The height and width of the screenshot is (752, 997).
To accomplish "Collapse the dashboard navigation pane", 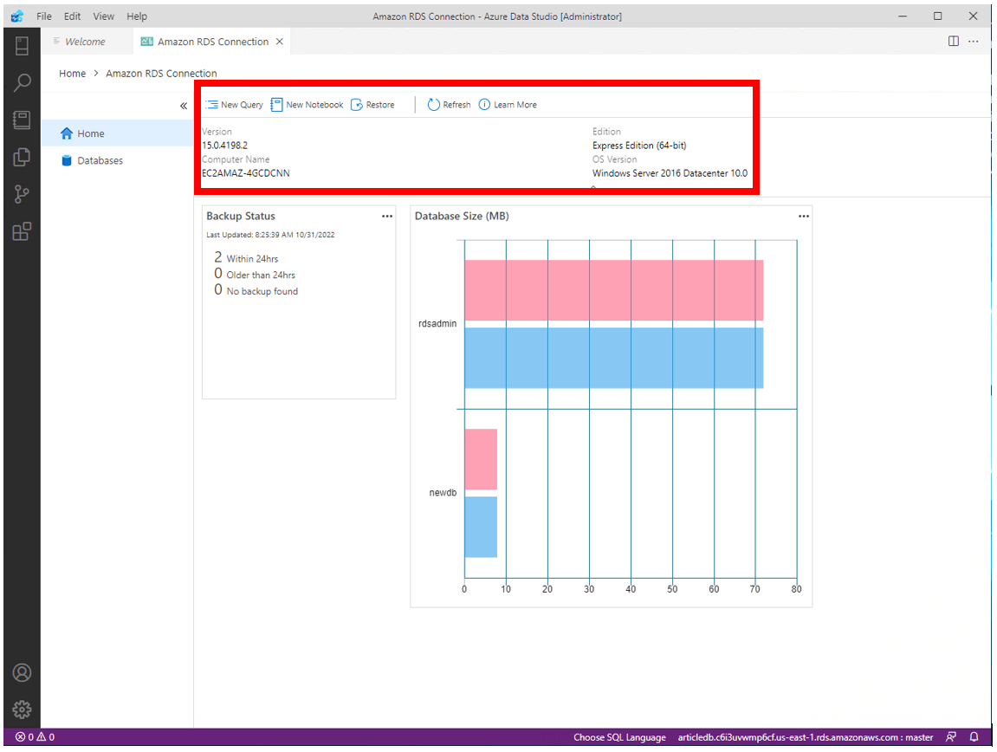I will pyautogui.click(x=183, y=106).
